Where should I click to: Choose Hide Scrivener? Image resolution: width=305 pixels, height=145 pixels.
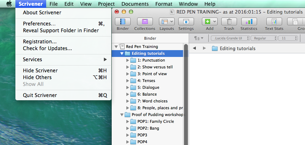coord(63,71)
